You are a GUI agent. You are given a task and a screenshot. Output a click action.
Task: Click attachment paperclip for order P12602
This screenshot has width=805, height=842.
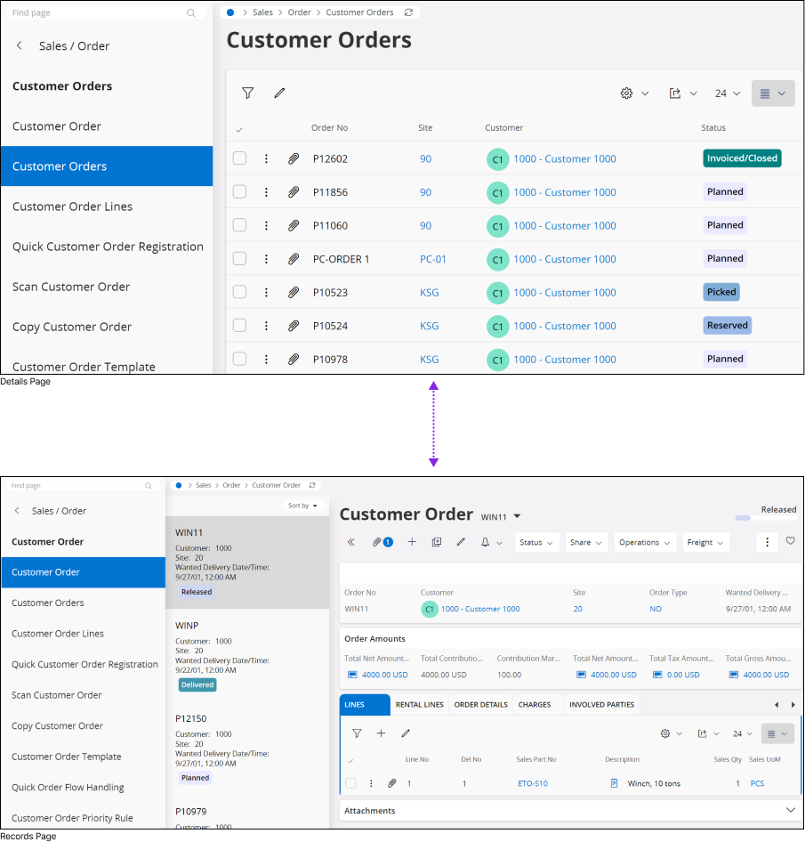[294, 158]
